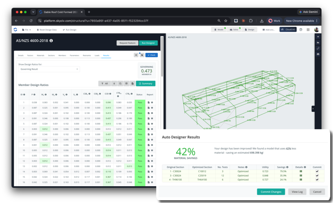Open the Governing Result dropdown

coord(49,69)
